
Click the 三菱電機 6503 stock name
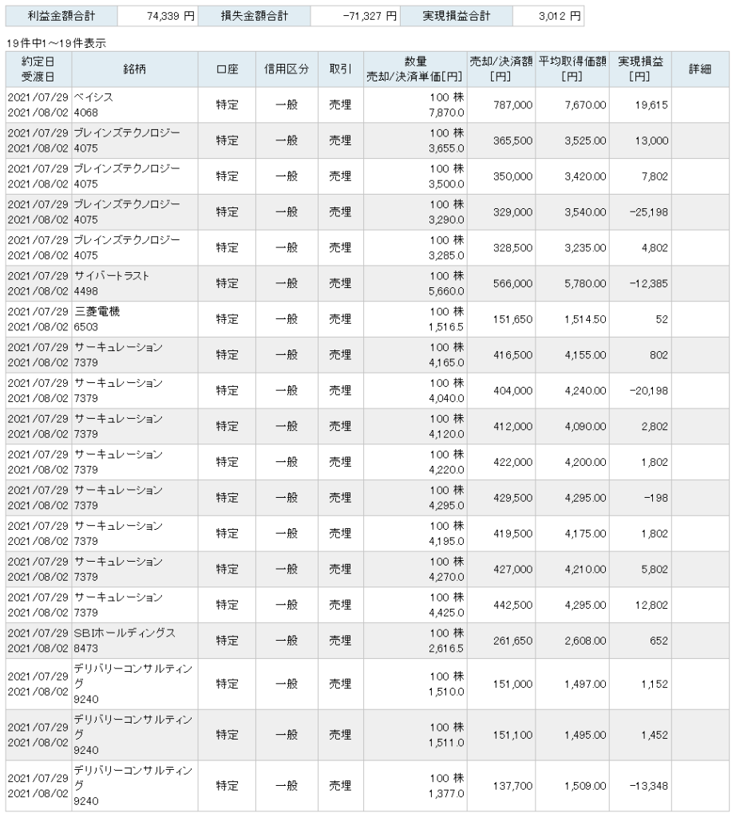[x=97, y=319]
